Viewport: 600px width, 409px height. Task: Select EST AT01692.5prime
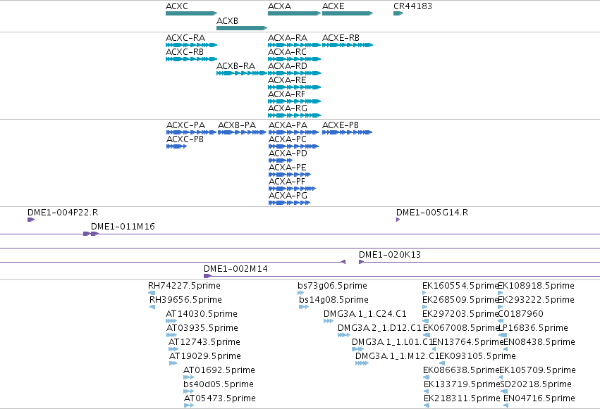[189, 378]
